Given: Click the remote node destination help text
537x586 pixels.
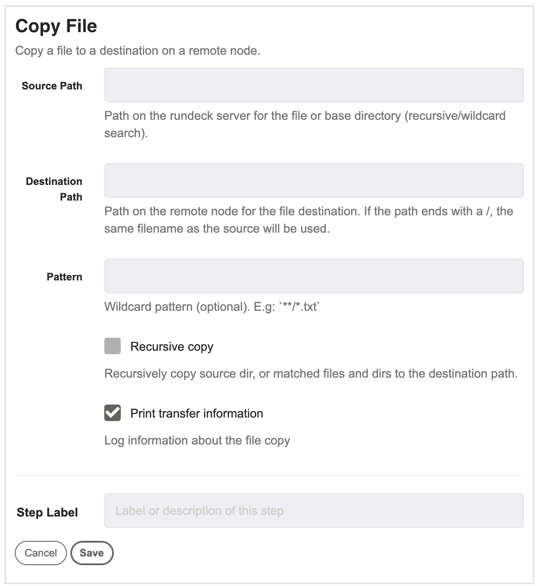Looking at the screenshot, I should [x=309, y=220].
